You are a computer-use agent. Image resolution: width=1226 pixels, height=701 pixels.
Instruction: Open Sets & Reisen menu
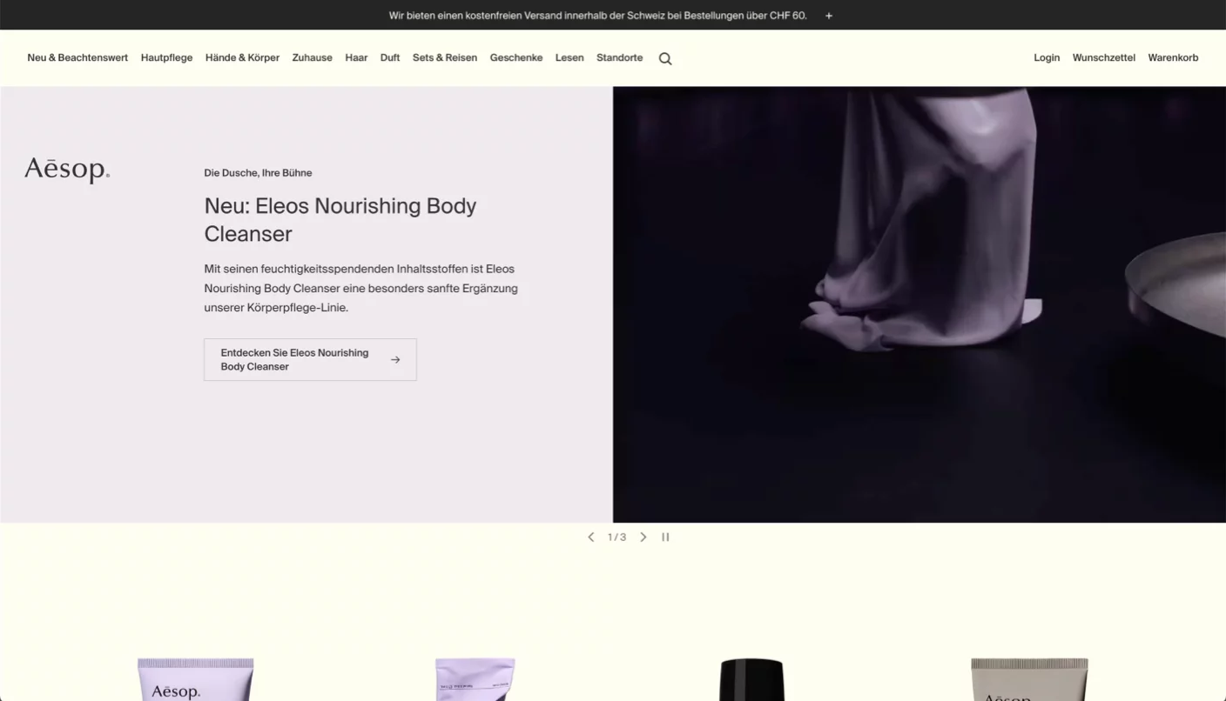[x=445, y=58]
